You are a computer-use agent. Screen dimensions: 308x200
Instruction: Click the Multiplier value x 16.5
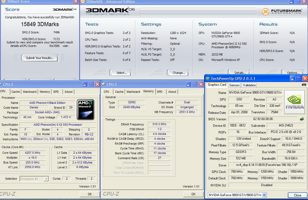coord(33,158)
